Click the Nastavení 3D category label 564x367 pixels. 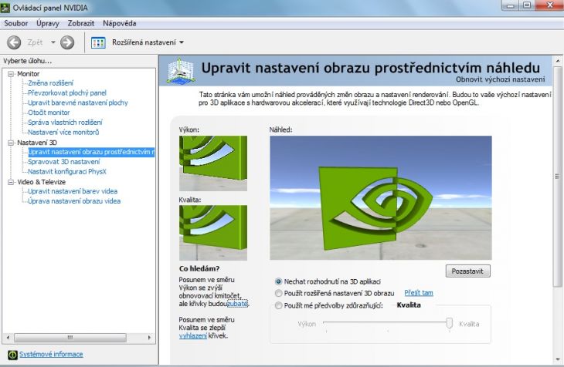(37, 143)
